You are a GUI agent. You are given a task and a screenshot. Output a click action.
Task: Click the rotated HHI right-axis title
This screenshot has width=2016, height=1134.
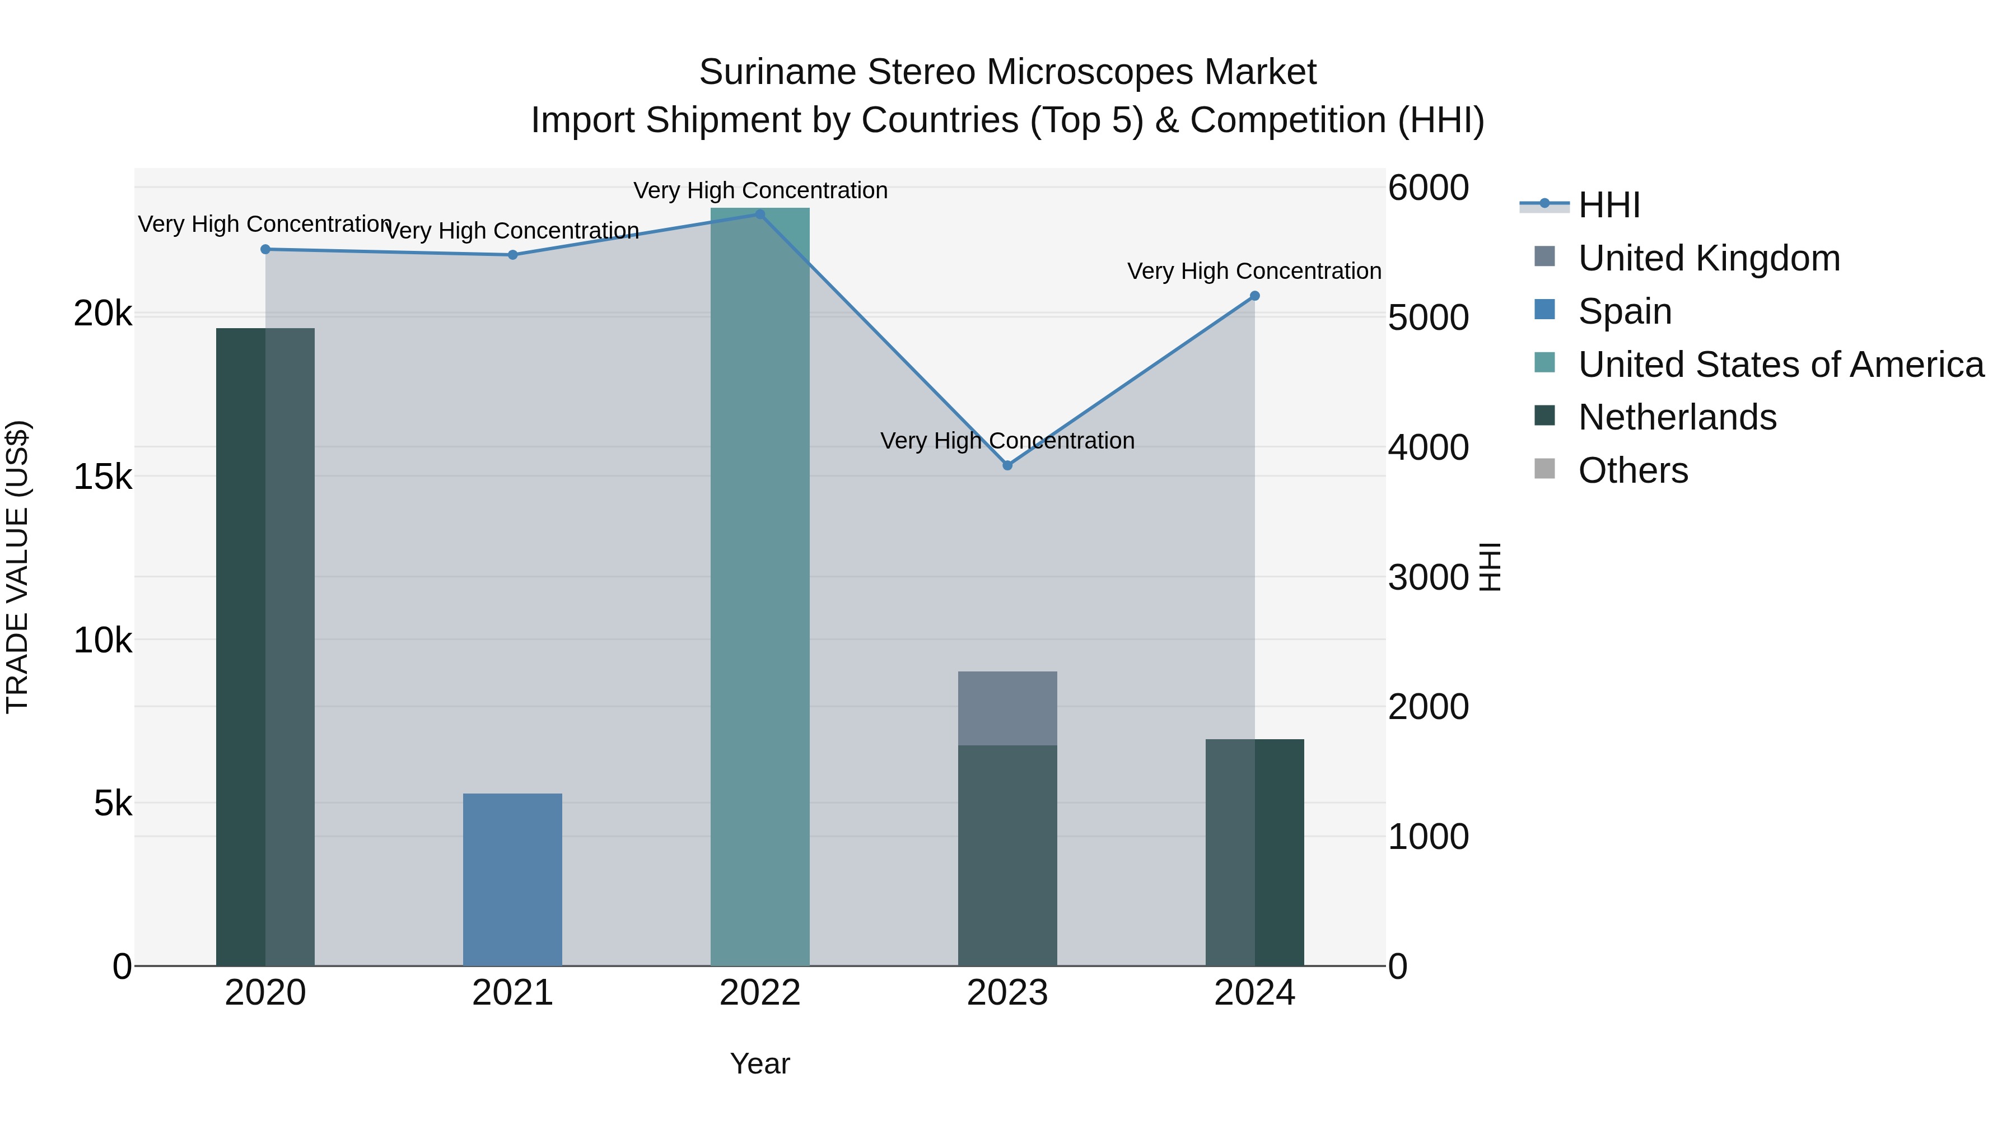[x=1490, y=567]
